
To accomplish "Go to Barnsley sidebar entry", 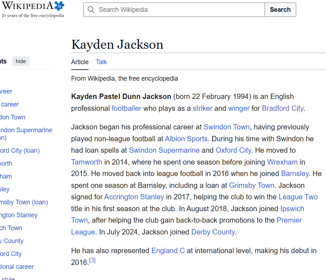I will pyautogui.click(x=5, y=189).
